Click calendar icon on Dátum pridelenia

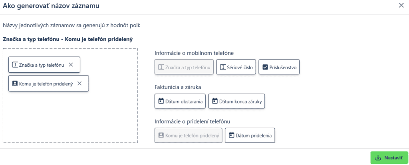[x=231, y=135]
